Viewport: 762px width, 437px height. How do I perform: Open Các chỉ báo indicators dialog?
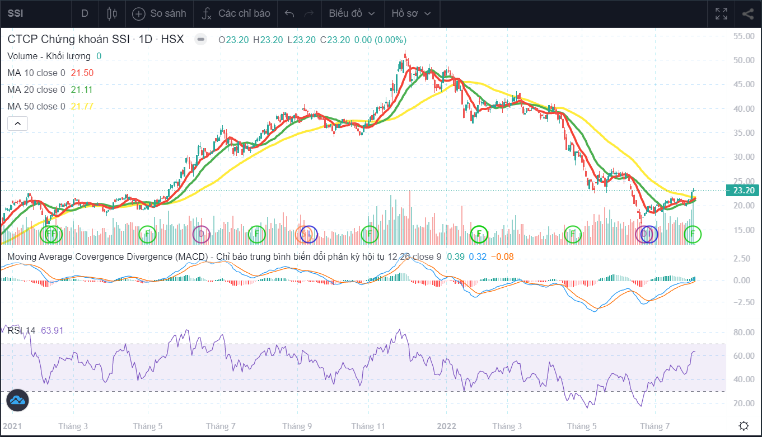236,13
